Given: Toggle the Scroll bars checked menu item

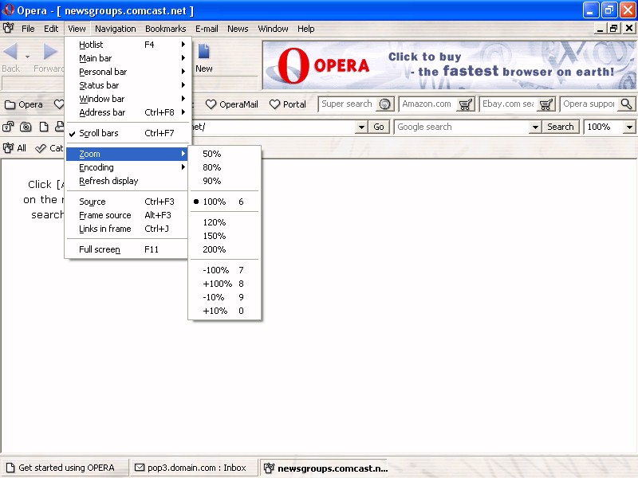Looking at the screenshot, I should pos(99,133).
